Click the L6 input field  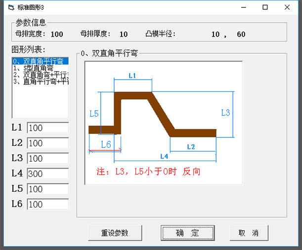(x=47, y=205)
